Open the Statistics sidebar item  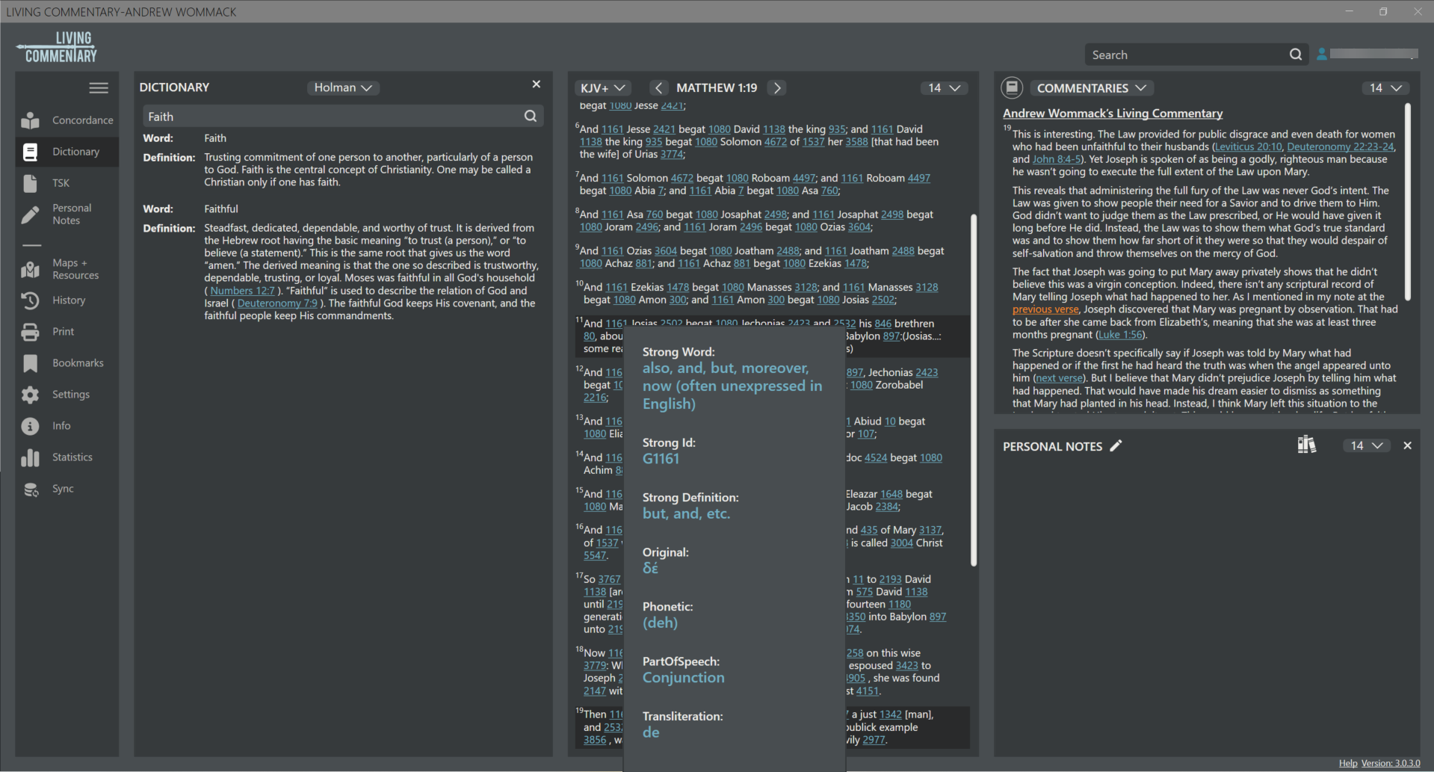tap(67, 457)
